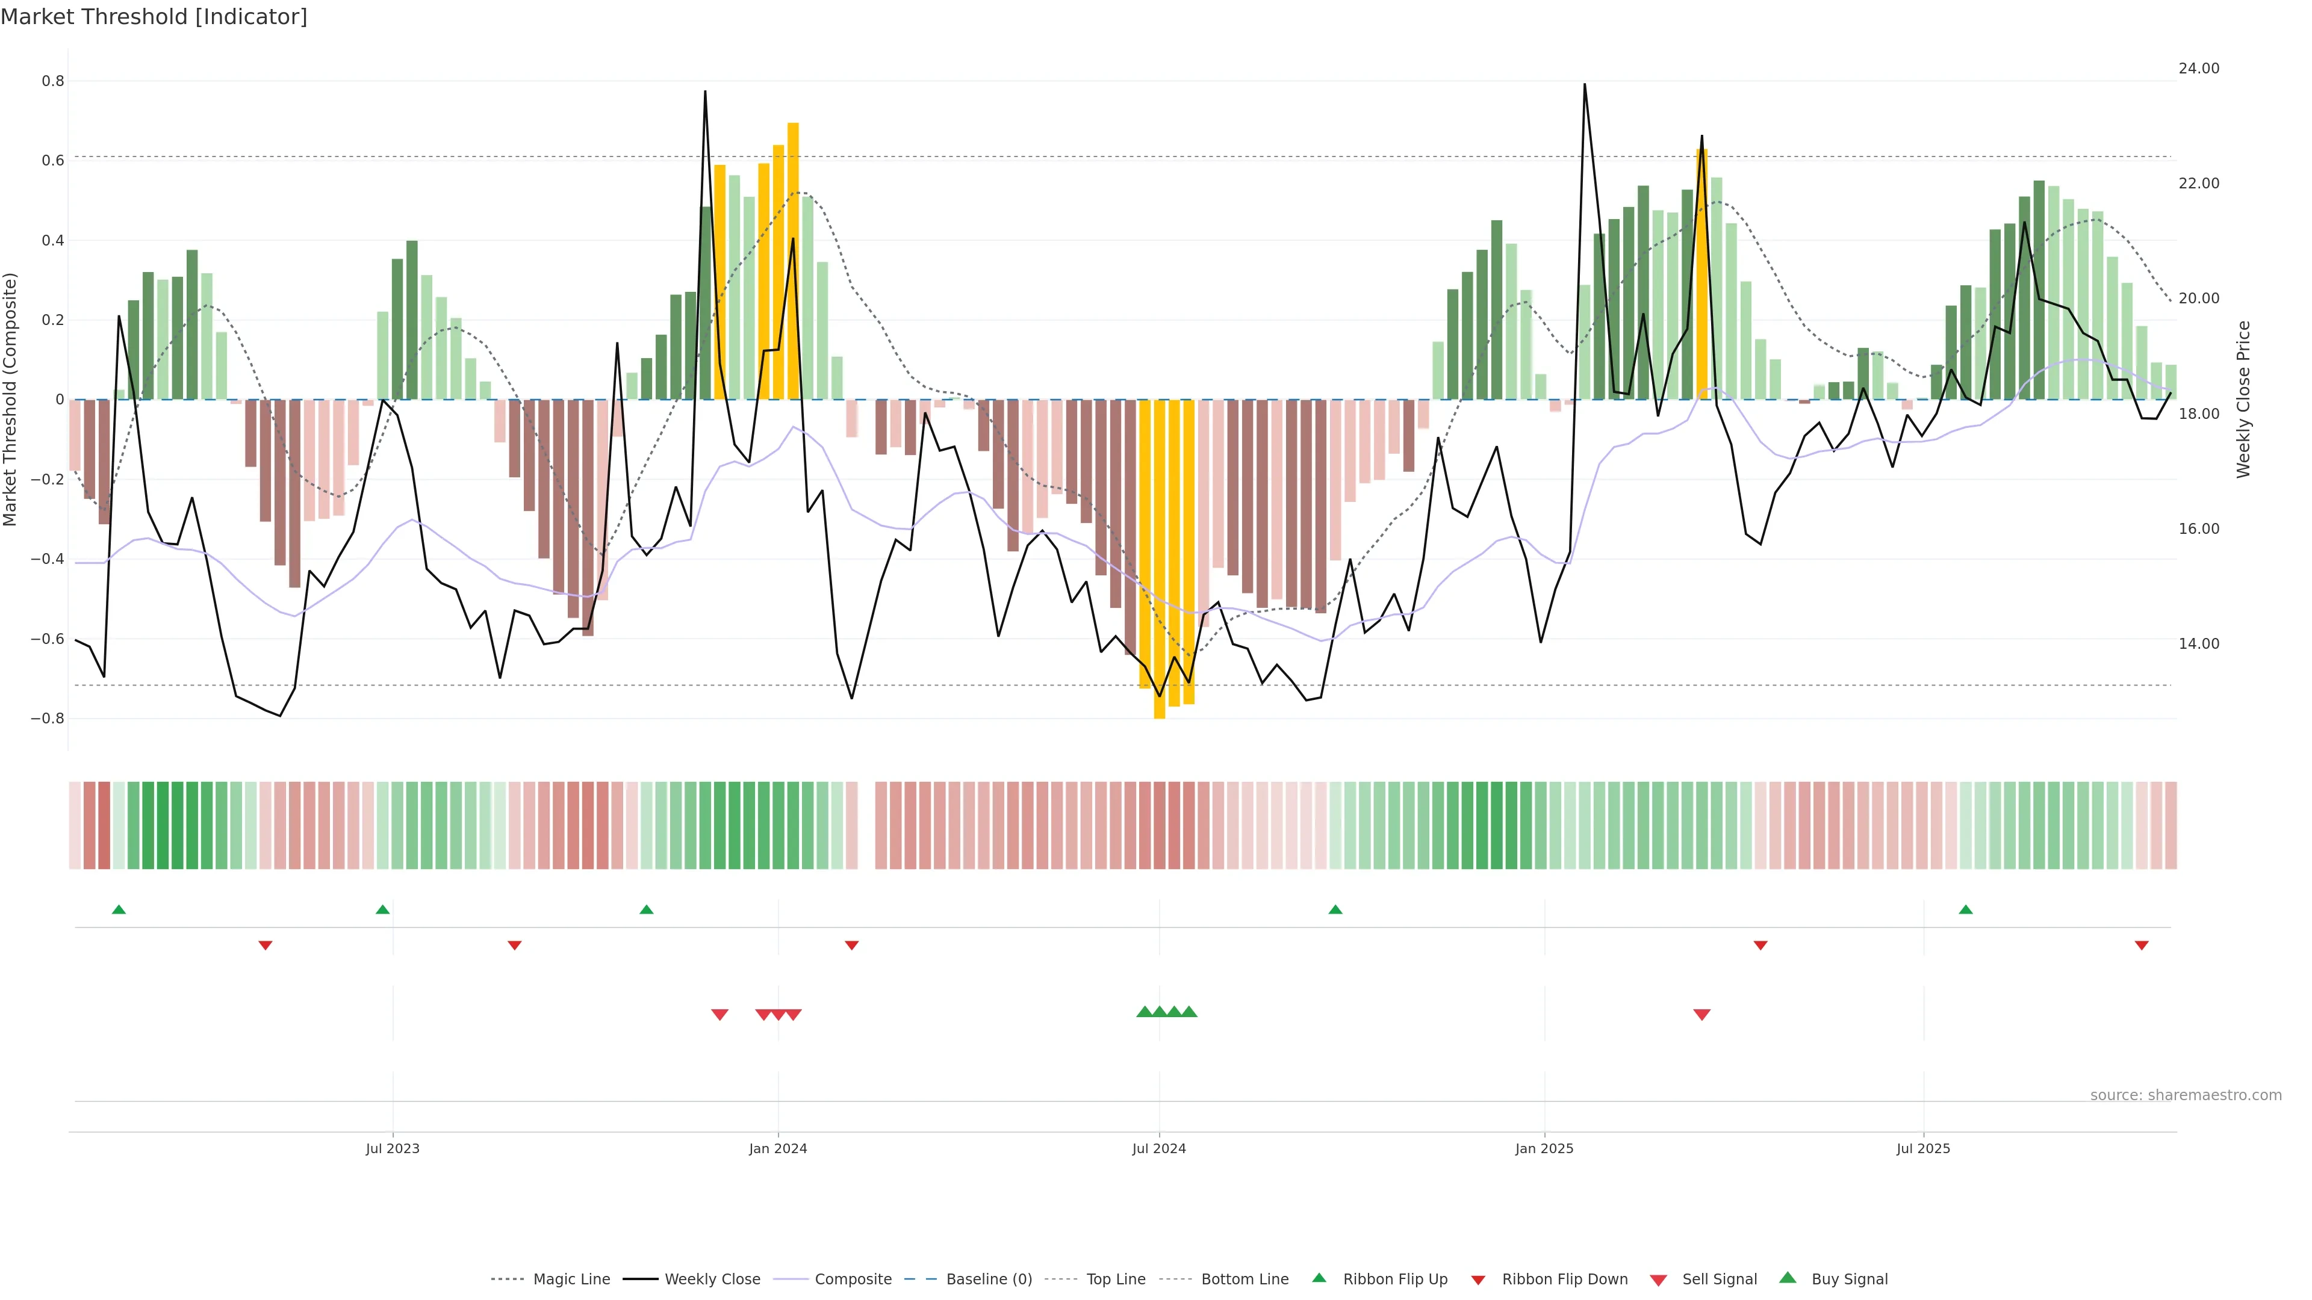
Task: Click the leftmost green ribbon flip up marker
Action: coord(119,910)
